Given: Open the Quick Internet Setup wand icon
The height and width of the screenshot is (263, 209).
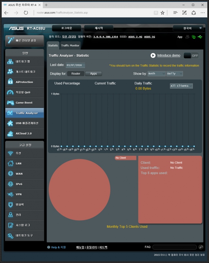Looking at the screenshot, I should click(11, 40).
